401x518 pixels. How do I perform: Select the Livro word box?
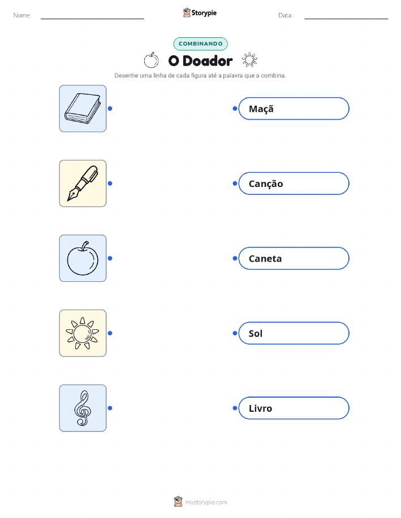coord(294,408)
